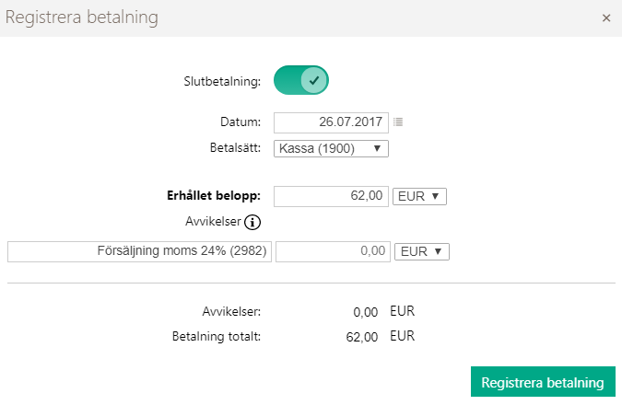
Task: Open the Betalsätt dropdown showing Kassa (1900)
Action: [331, 148]
